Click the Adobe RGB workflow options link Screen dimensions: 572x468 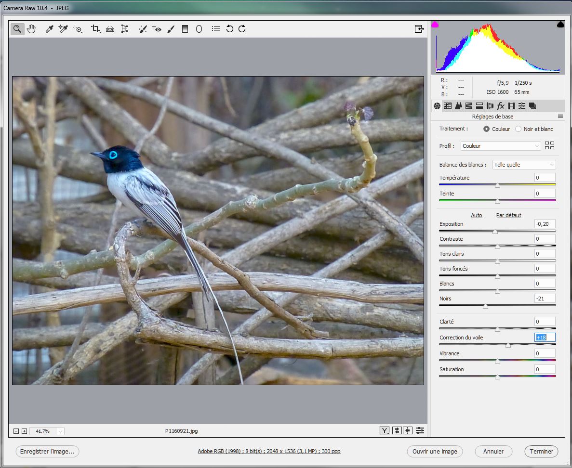point(269,452)
